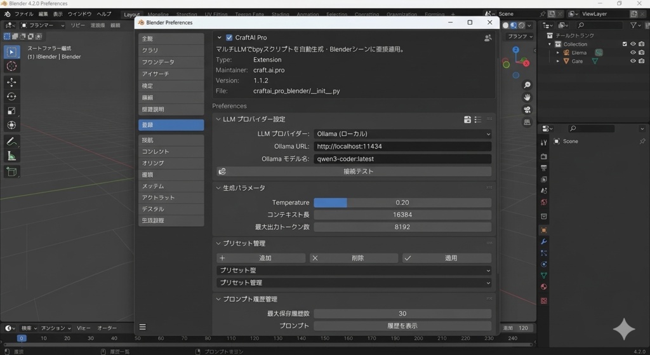Expand the Gare item in outliner
This screenshot has width=650, height=355.
tap(558, 61)
